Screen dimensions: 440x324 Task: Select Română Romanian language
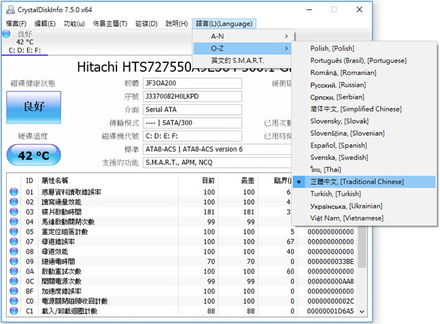[364, 72]
